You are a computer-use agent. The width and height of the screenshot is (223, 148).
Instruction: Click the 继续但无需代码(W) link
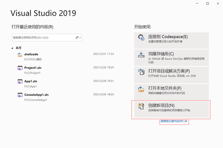(174, 121)
